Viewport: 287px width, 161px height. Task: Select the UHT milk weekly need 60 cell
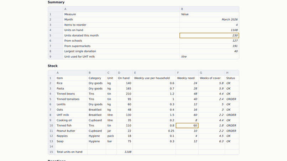pyautogui.click(x=187, y=115)
